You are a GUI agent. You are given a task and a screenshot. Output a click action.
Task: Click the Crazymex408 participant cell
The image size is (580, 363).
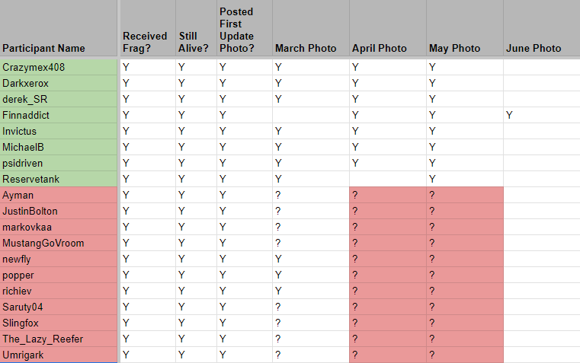click(59, 67)
